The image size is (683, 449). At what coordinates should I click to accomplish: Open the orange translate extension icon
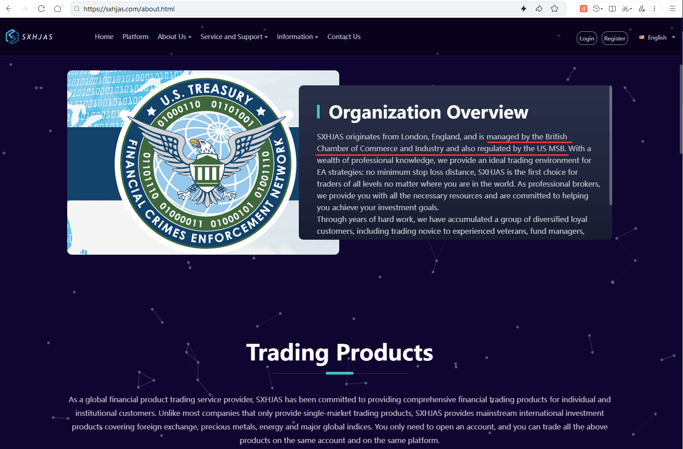tap(584, 9)
